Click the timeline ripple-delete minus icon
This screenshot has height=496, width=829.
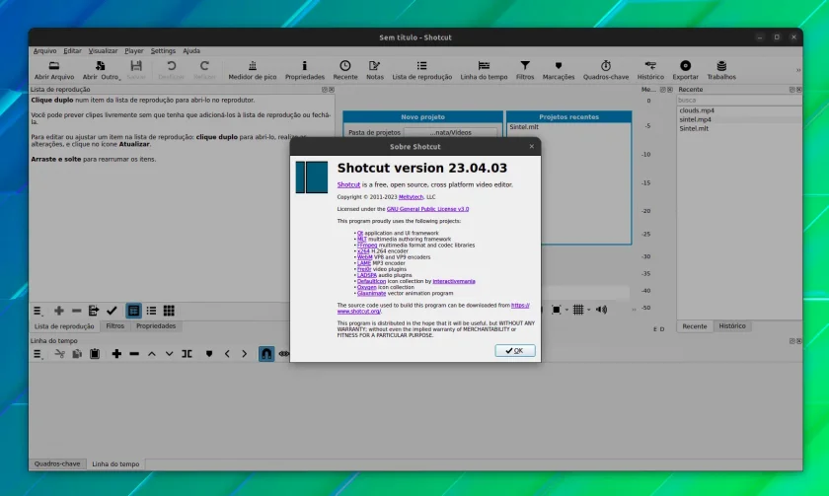(x=134, y=354)
